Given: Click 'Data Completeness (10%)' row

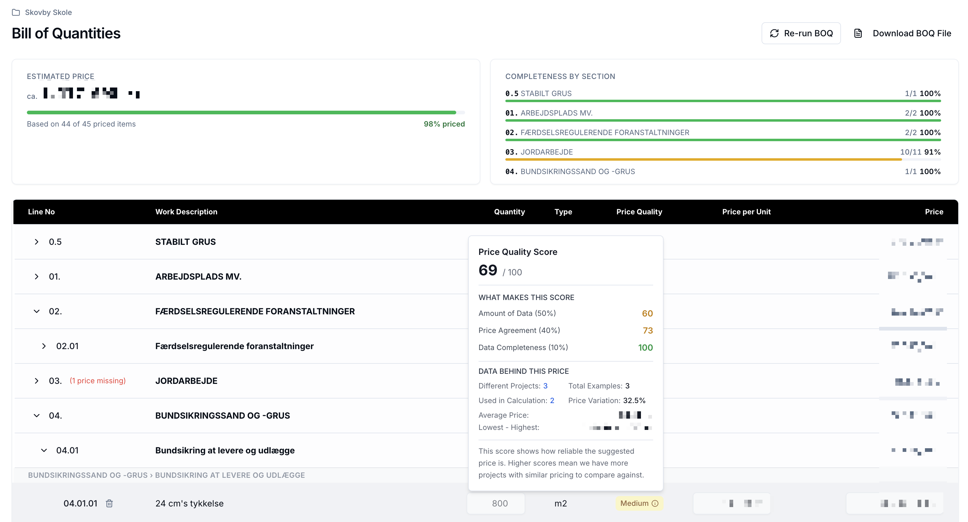Looking at the screenshot, I should click(x=566, y=348).
